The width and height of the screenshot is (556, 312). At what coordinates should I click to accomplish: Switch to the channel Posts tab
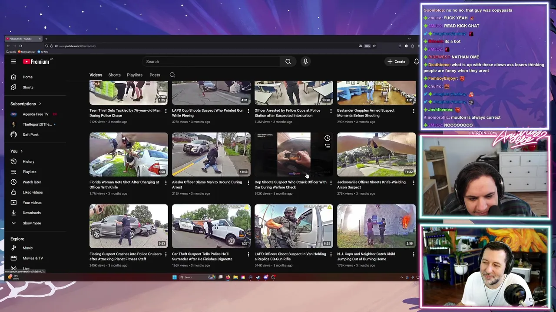[x=155, y=75]
